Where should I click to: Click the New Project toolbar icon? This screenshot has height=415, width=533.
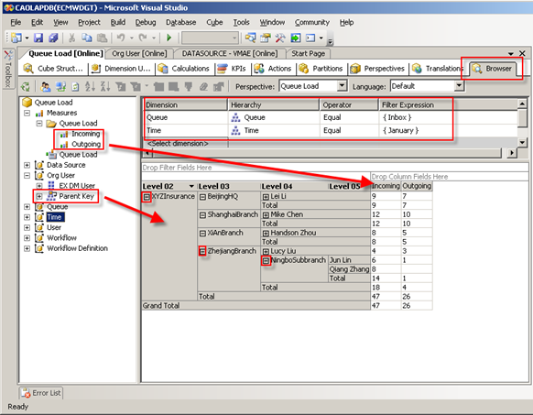(16, 38)
